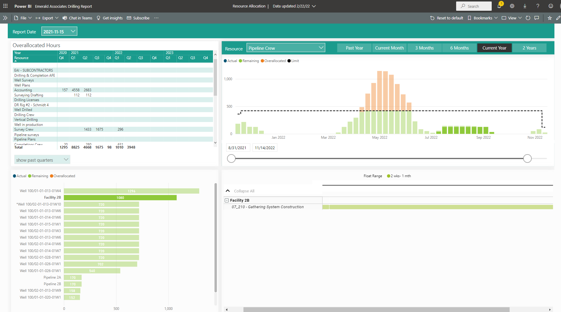Open the comments icon in toolbar
Screen dimensions: 561x312
[x=537, y=18]
